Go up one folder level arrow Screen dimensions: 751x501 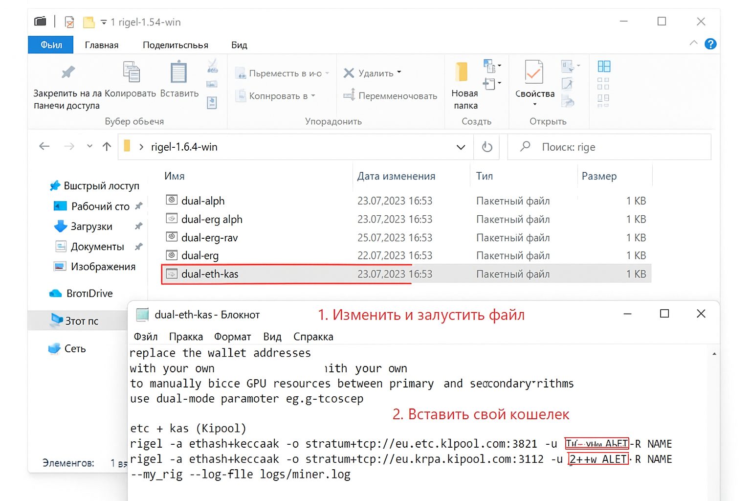coord(107,146)
